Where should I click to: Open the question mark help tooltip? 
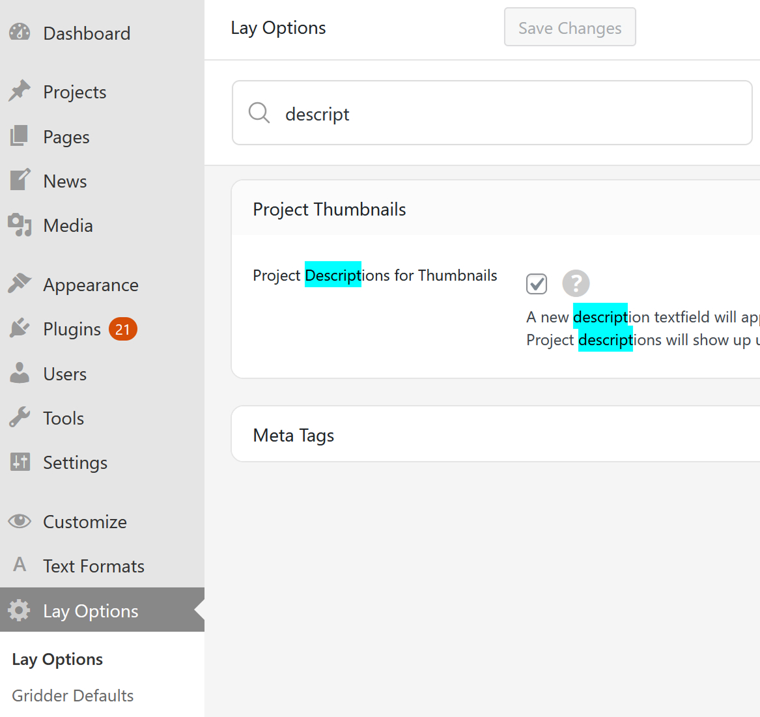pyautogui.click(x=576, y=283)
